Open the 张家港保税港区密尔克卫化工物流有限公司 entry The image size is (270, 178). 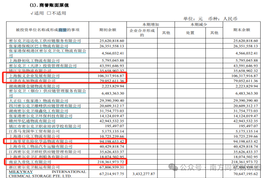[x=47, y=53]
